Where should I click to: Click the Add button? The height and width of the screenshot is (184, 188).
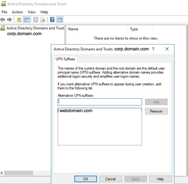click(x=156, y=102)
